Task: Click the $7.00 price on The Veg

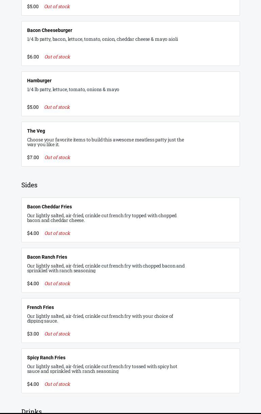Action: pyautogui.click(x=33, y=157)
